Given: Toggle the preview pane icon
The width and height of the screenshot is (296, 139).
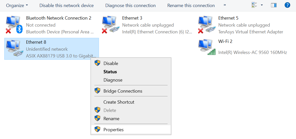Looking at the screenshot, I should (x=274, y=5).
